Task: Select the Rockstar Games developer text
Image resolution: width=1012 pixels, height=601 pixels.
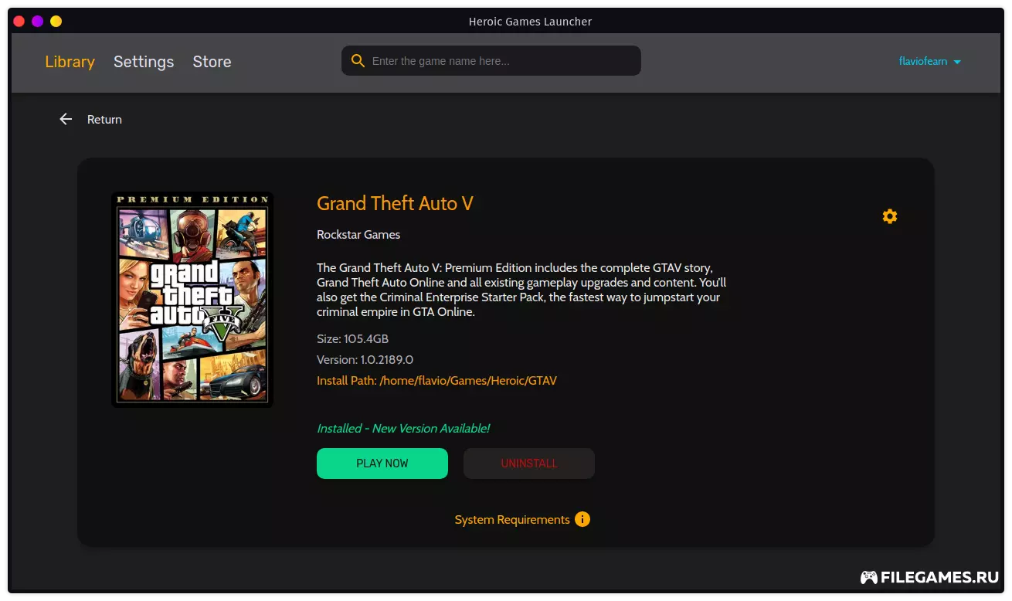Action: point(358,234)
